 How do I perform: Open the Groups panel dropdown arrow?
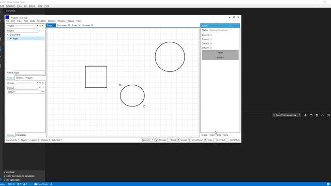click(x=37, y=83)
